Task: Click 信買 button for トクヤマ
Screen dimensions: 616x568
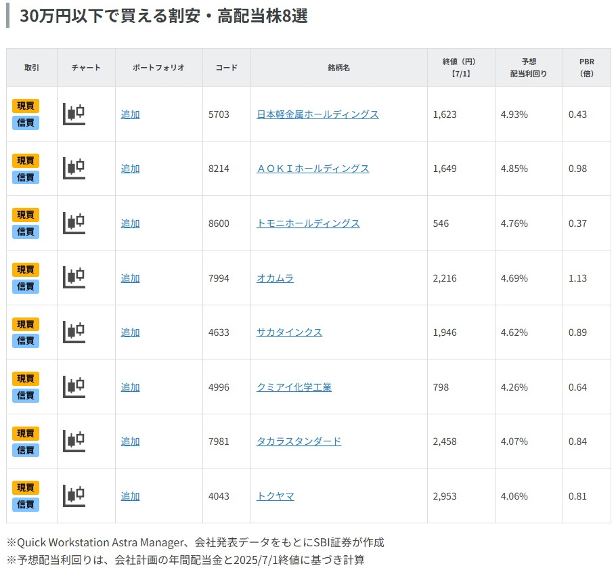Action: 26,504
